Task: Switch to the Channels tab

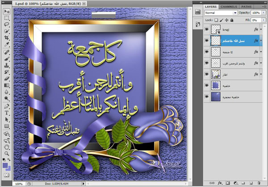Action: (x=229, y=7)
